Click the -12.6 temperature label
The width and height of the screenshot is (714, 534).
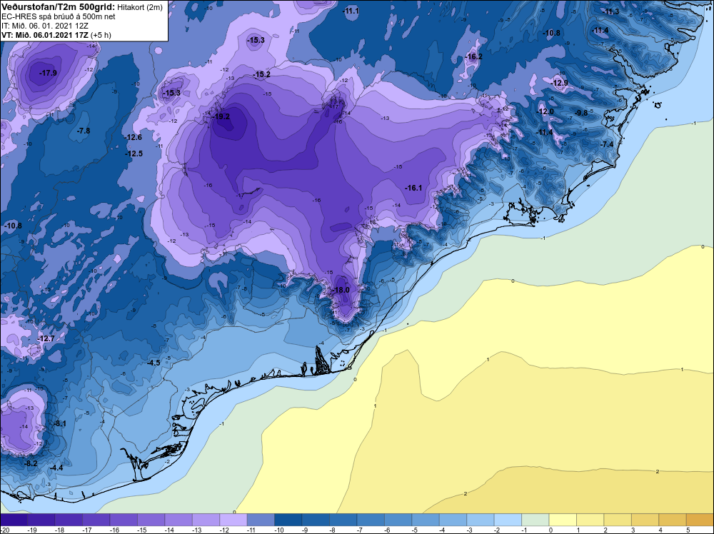click(134, 138)
